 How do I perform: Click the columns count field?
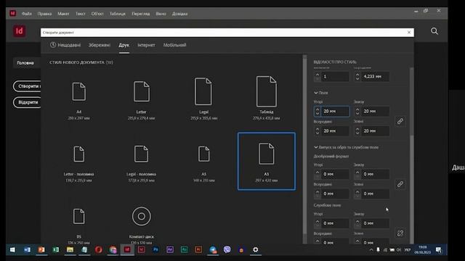tap(335, 77)
